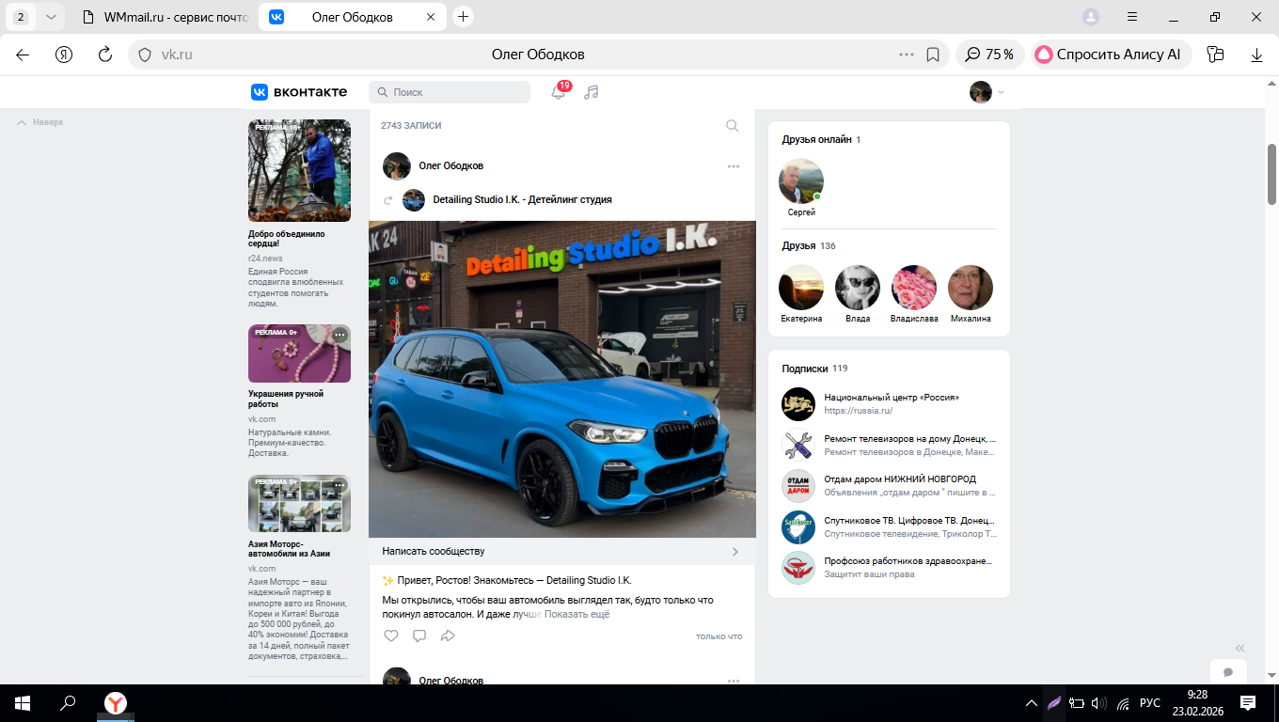Open friend Владислава's avatar
The width and height of the screenshot is (1279, 722).
(914, 288)
